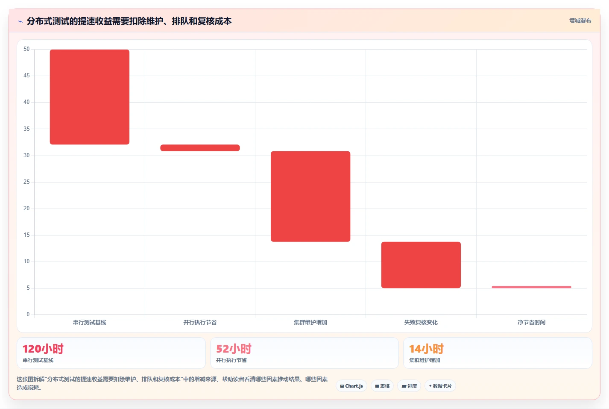Click the 120小时 data card
This screenshot has width=609, height=409.
tap(111, 353)
